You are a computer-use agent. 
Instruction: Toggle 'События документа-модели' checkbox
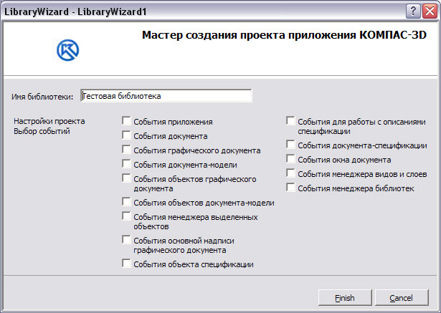pyautogui.click(x=126, y=164)
